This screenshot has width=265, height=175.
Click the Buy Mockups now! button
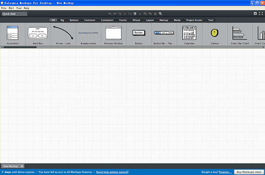point(249,172)
